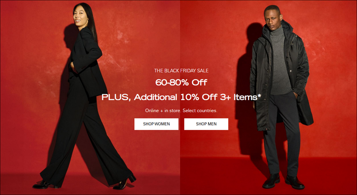Select THE BLACK FRIDAY SALE heading

click(x=181, y=71)
